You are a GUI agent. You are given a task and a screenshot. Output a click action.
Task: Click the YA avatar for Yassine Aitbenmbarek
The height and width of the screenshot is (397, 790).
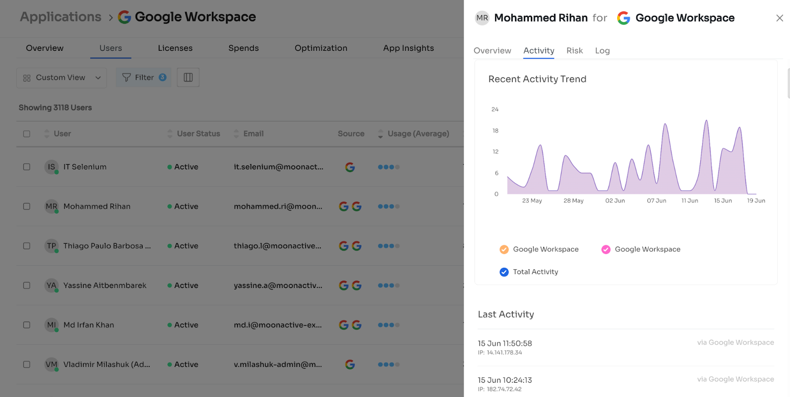click(x=51, y=286)
